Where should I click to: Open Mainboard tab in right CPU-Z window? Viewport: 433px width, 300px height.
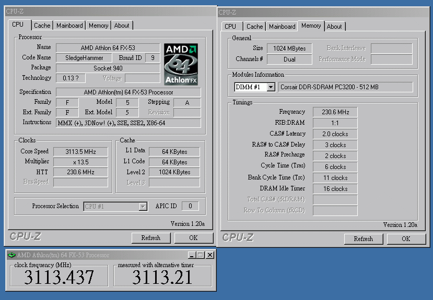282,27
